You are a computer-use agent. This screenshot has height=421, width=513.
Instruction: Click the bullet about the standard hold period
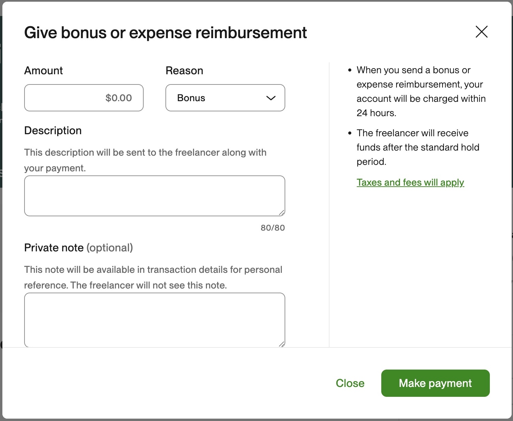(418, 147)
